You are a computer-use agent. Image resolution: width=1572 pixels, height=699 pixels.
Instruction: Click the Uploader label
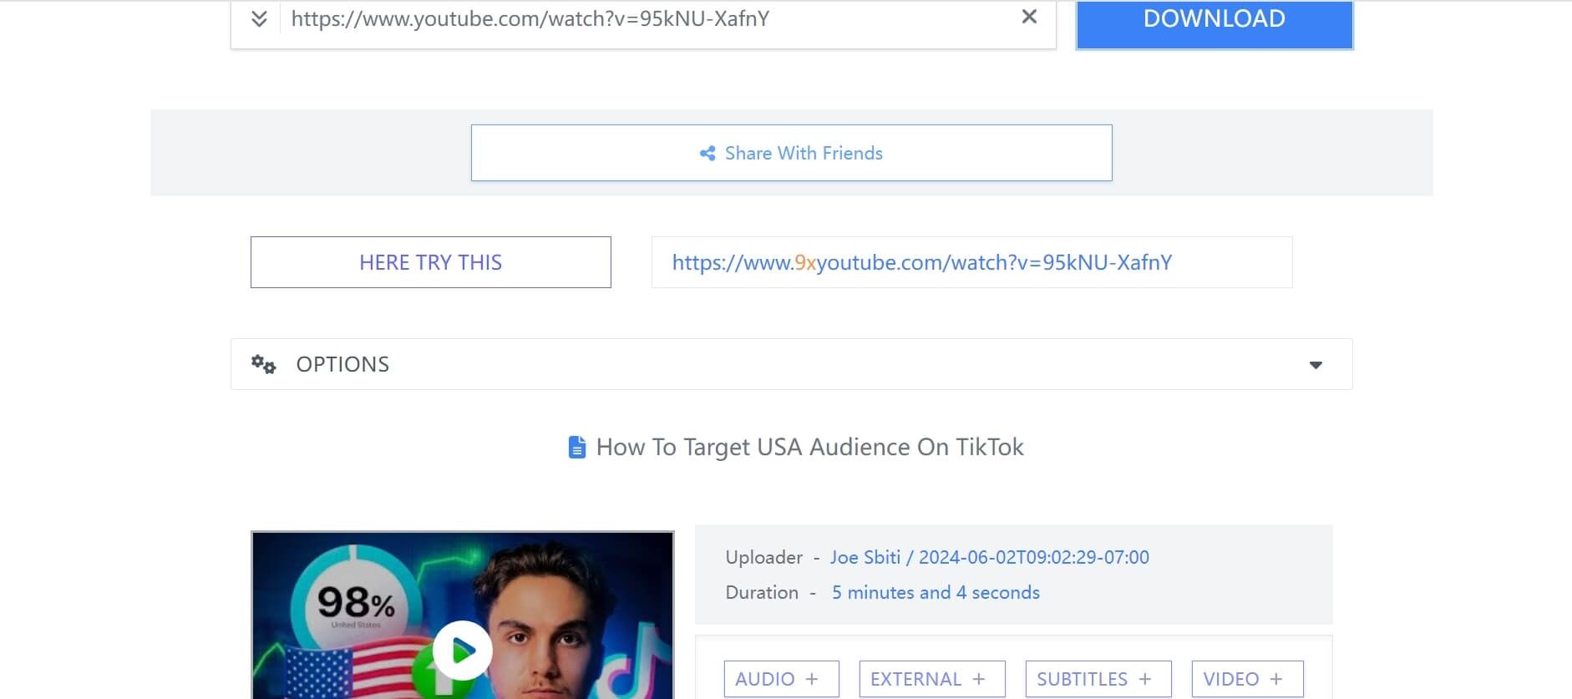[x=763, y=557]
